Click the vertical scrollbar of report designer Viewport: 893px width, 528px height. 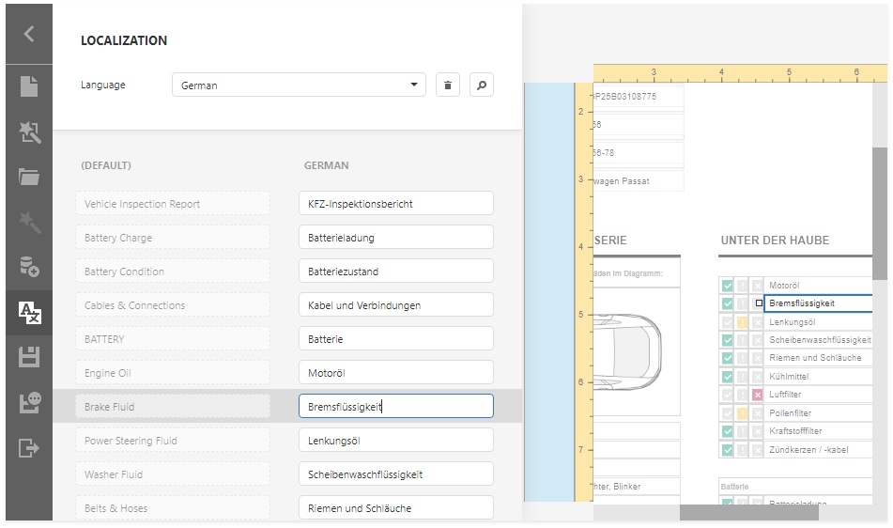[x=880, y=213]
